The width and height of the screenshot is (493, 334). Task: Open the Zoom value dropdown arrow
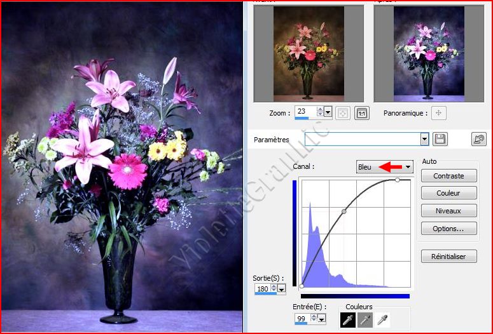tap(328, 113)
